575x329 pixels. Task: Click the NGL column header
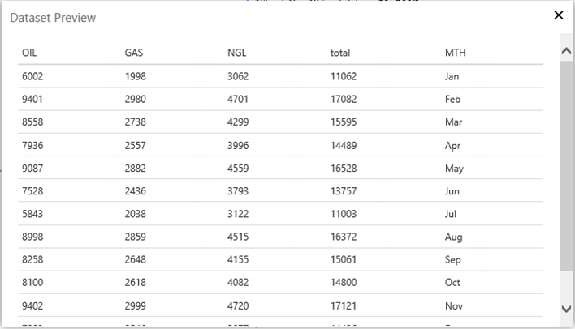237,53
